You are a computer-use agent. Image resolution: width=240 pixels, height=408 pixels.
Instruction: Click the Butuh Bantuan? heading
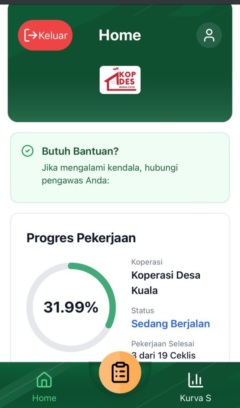click(x=80, y=151)
